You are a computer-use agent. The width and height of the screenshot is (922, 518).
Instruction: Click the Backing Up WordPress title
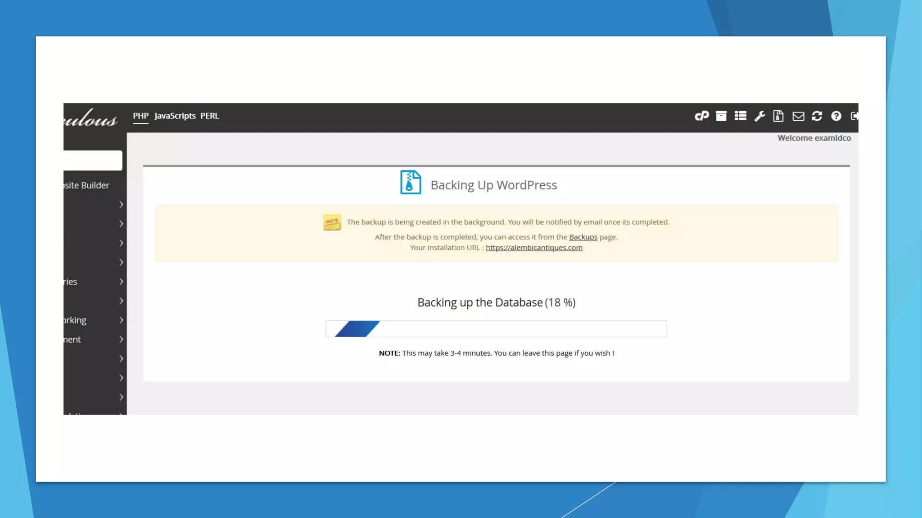pos(494,185)
